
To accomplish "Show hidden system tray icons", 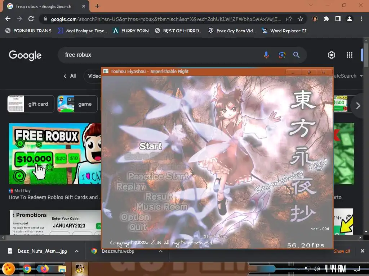I will coord(299,269).
